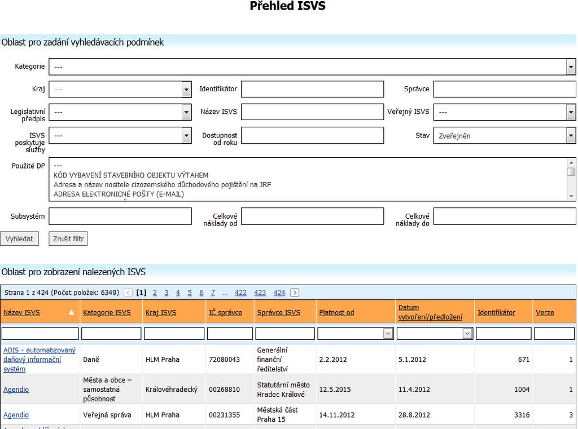The image size is (578, 429).
Task: Click the Generální finanční ředitelství cell
Action: 273,360
